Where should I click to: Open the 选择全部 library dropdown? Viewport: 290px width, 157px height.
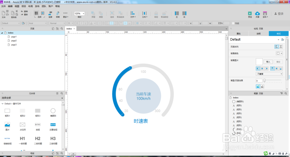[x=32, y=98]
